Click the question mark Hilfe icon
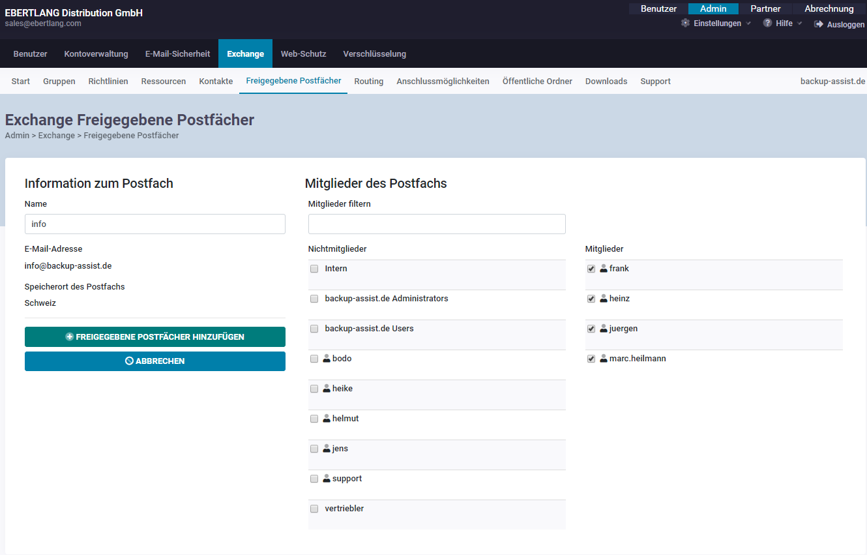 pyautogui.click(x=767, y=23)
